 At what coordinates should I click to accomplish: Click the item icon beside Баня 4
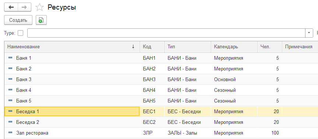(x=10, y=90)
